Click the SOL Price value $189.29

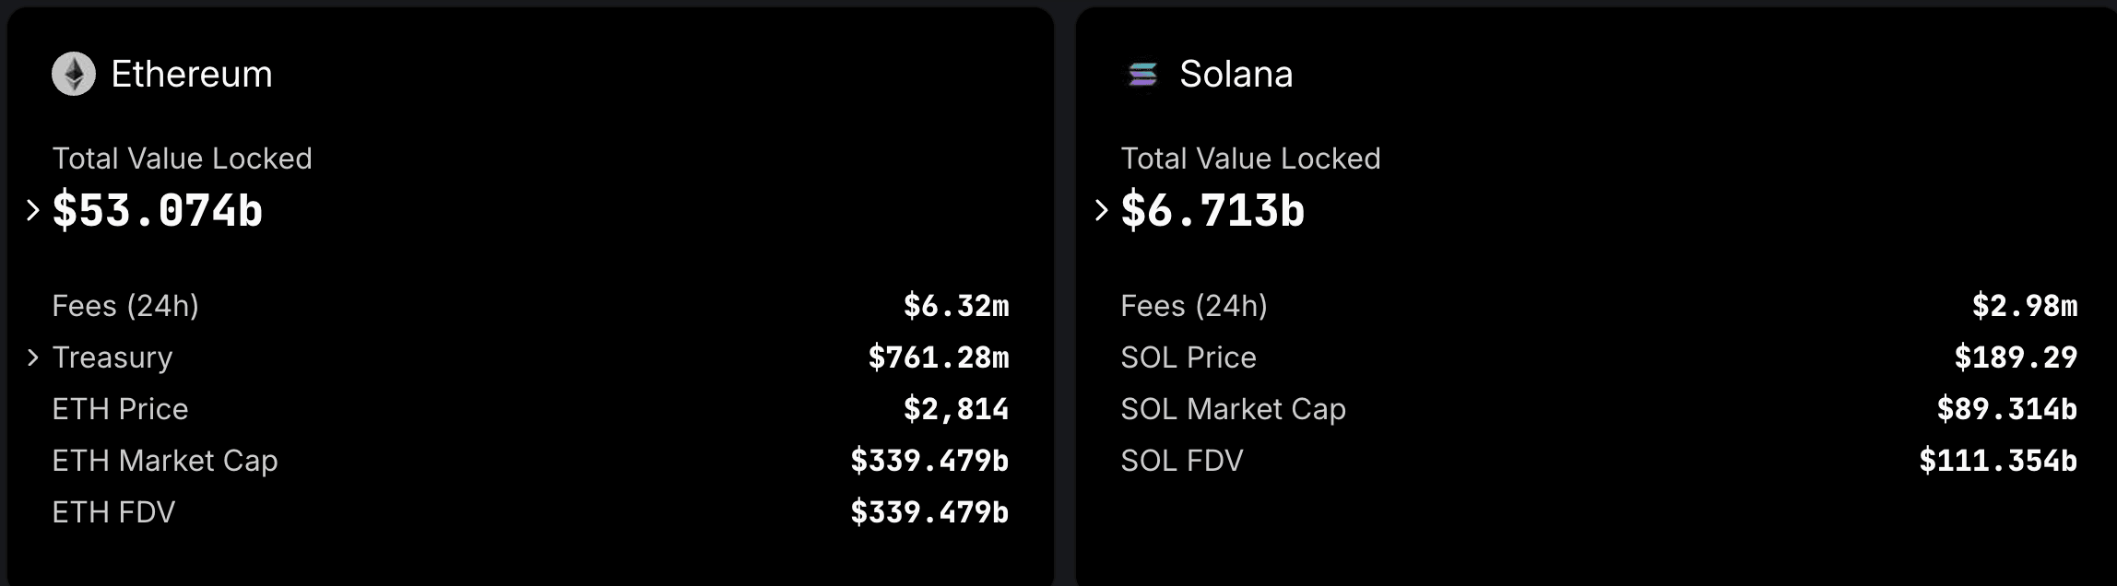2016,357
